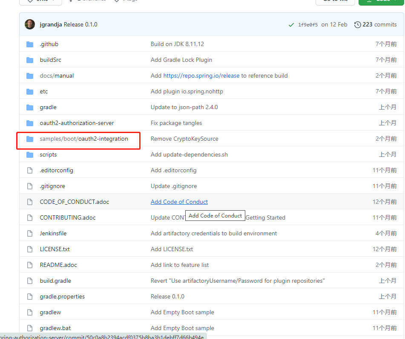This screenshot has width=405, height=339.
Task: Open the scripts folder
Action: pos(48,155)
